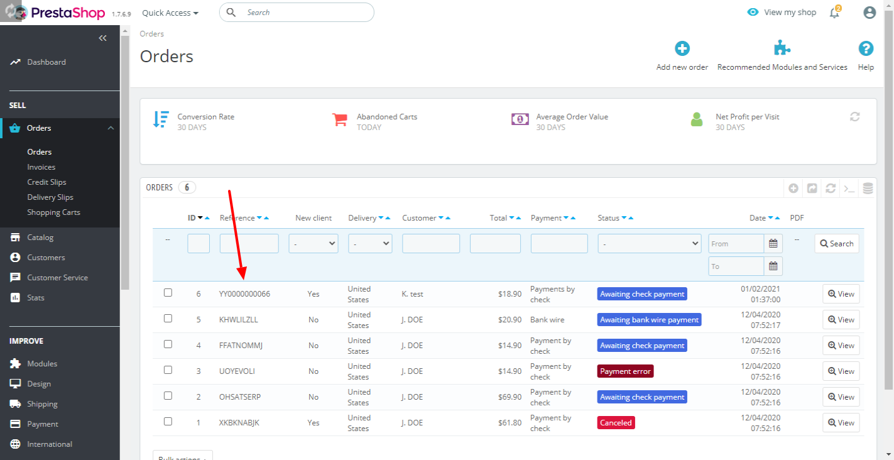Click the Help question mark icon
Image resolution: width=894 pixels, height=460 pixels.
tap(866, 48)
